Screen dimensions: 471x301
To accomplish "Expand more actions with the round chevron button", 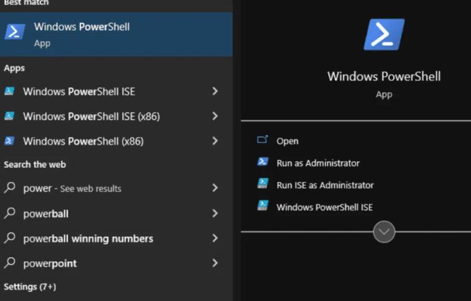I will pos(384,232).
